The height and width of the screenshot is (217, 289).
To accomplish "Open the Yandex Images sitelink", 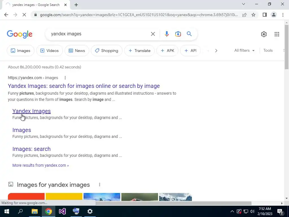I will [32, 111].
